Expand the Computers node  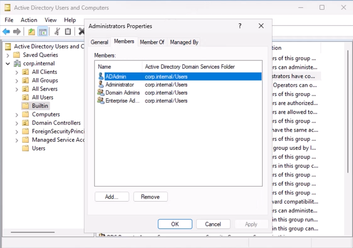point(17,115)
